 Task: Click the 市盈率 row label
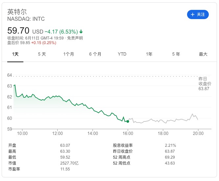[x=14, y=169]
